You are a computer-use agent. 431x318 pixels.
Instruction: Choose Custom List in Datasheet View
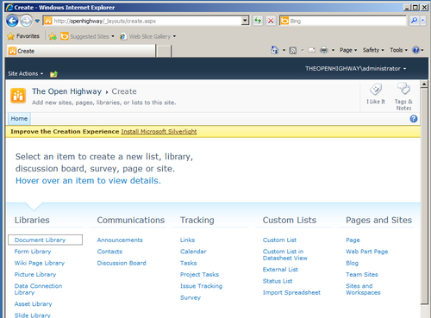pyautogui.click(x=285, y=254)
